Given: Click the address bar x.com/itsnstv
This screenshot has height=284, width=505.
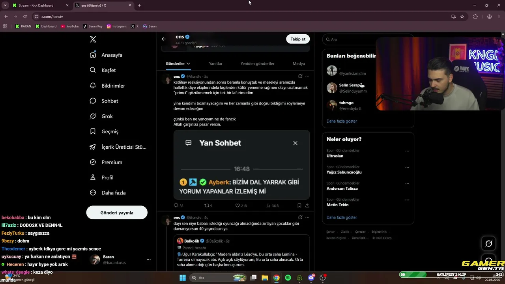Looking at the screenshot, I should click(x=52, y=17).
